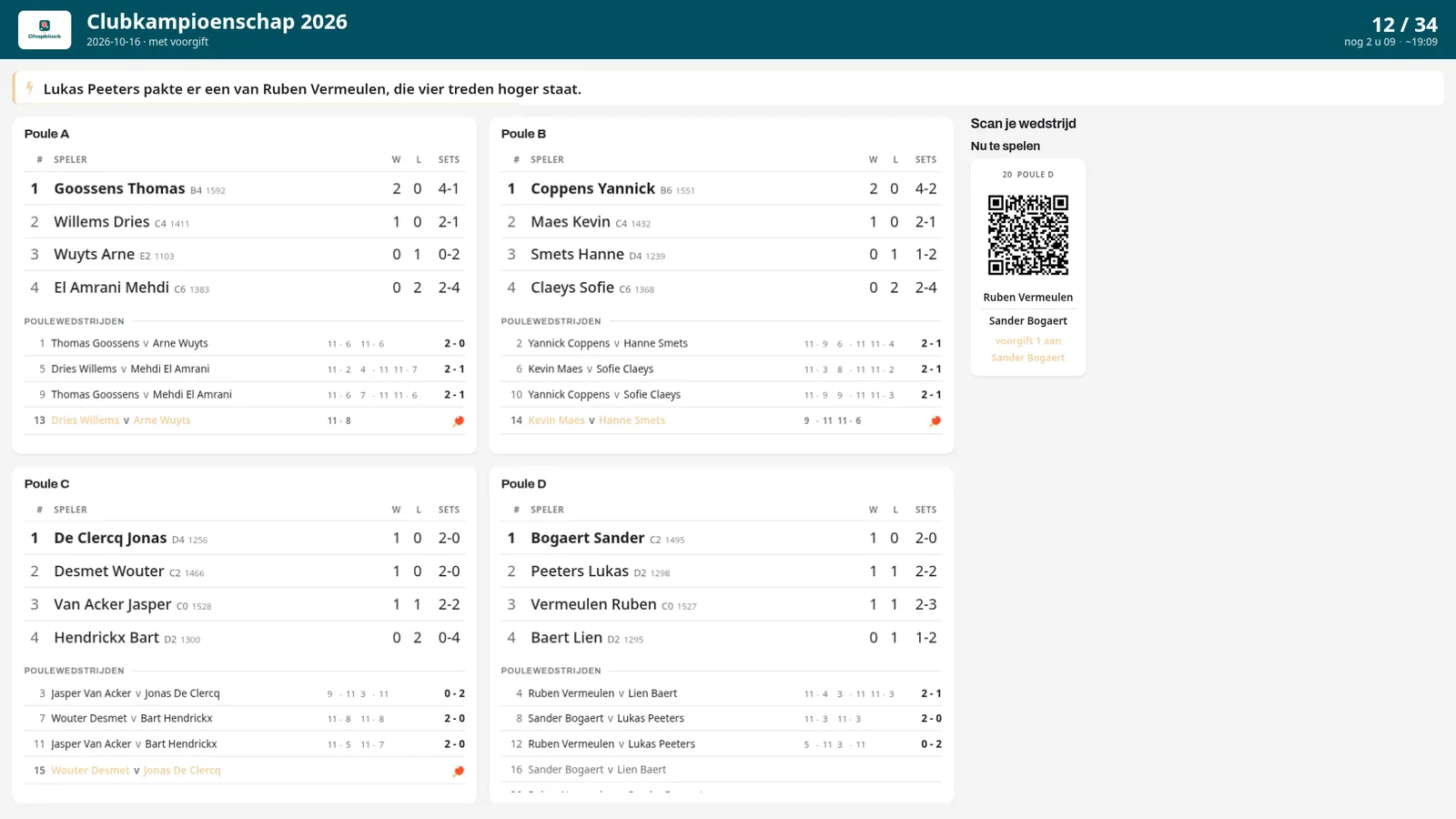Select the "Hendrickx Bart" standings row
1456x819 pixels.
click(245, 638)
